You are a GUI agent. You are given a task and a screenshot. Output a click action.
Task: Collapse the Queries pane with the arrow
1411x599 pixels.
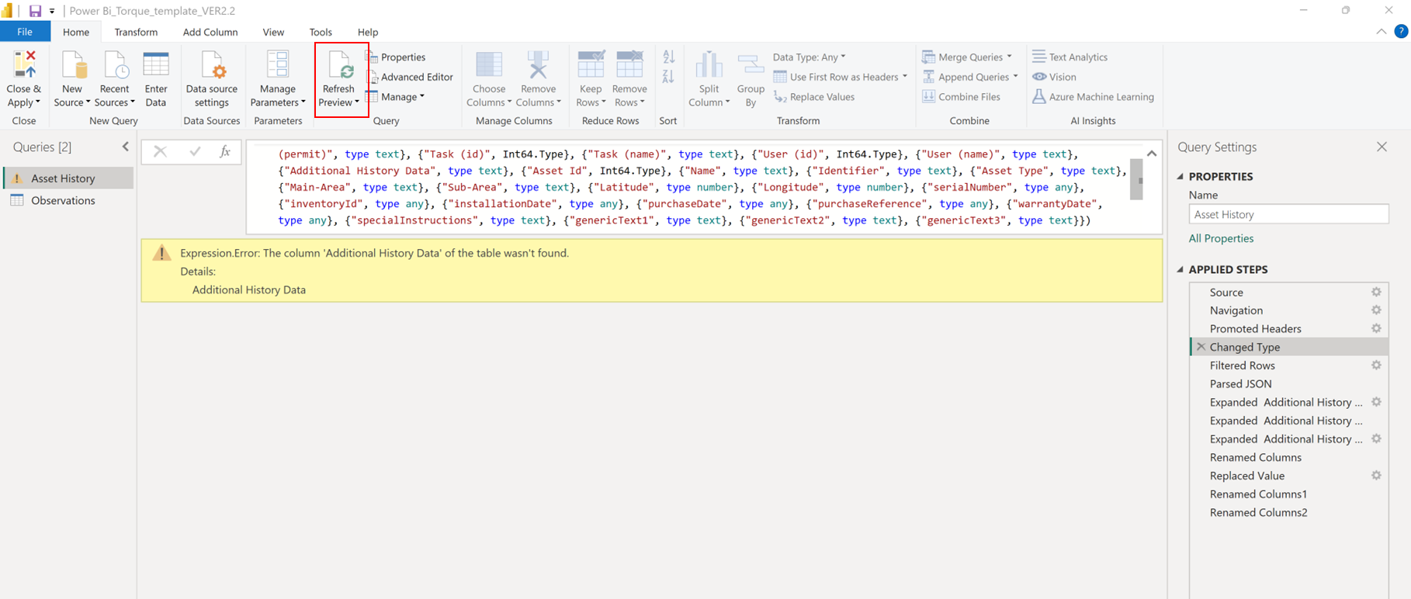[126, 147]
